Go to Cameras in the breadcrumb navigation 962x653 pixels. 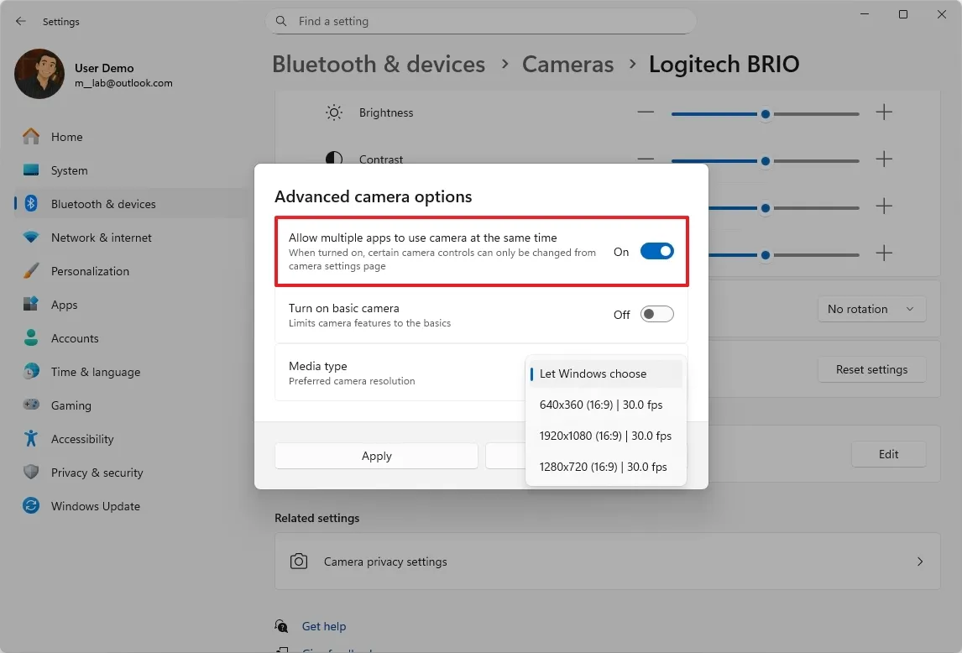tap(567, 64)
